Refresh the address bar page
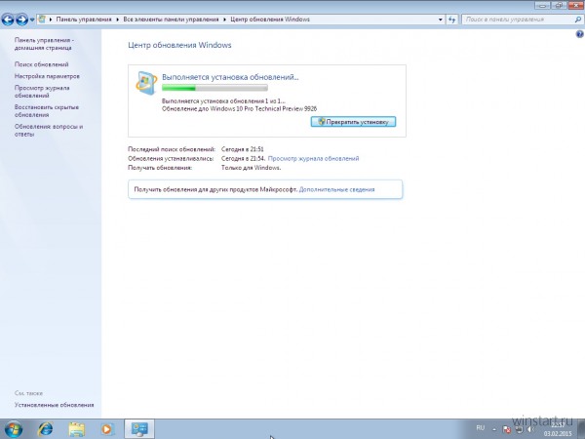The height and width of the screenshot is (439, 585). [x=451, y=20]
